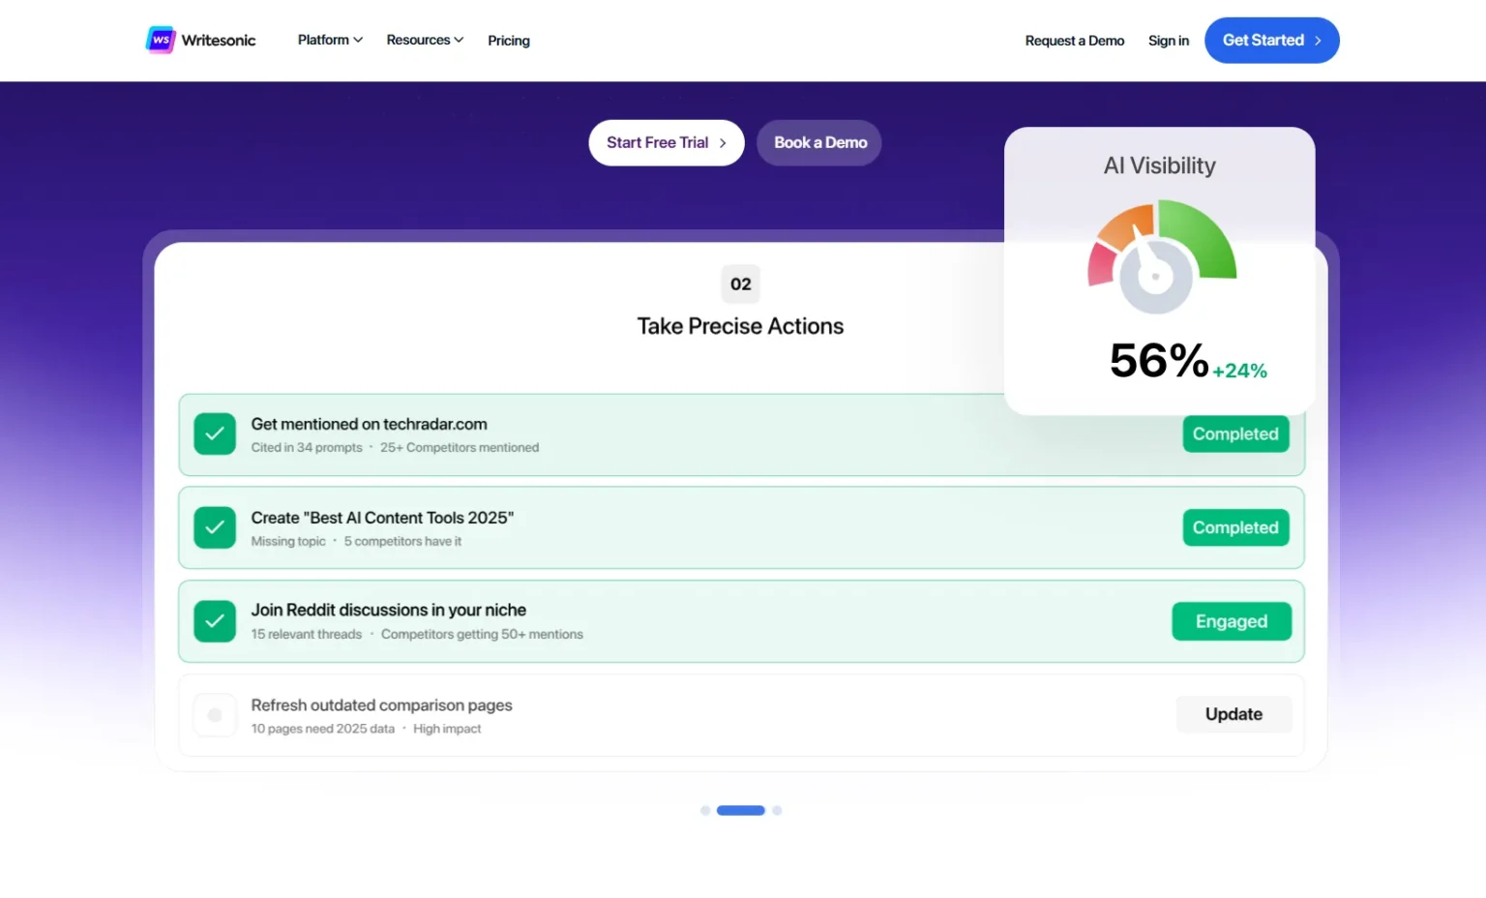
Task: Click the green checkmark on the techradar.com task
Action: [x=215, y=434]
